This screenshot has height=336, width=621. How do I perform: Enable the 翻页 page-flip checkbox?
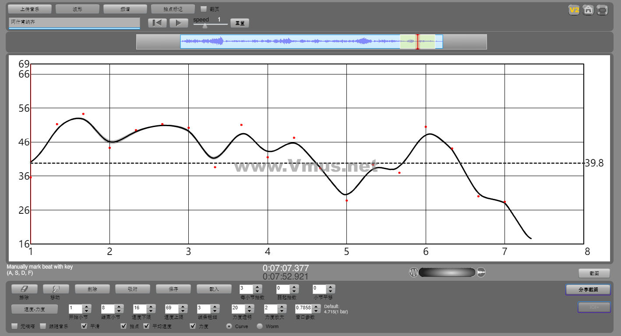(x=204, y=9)
